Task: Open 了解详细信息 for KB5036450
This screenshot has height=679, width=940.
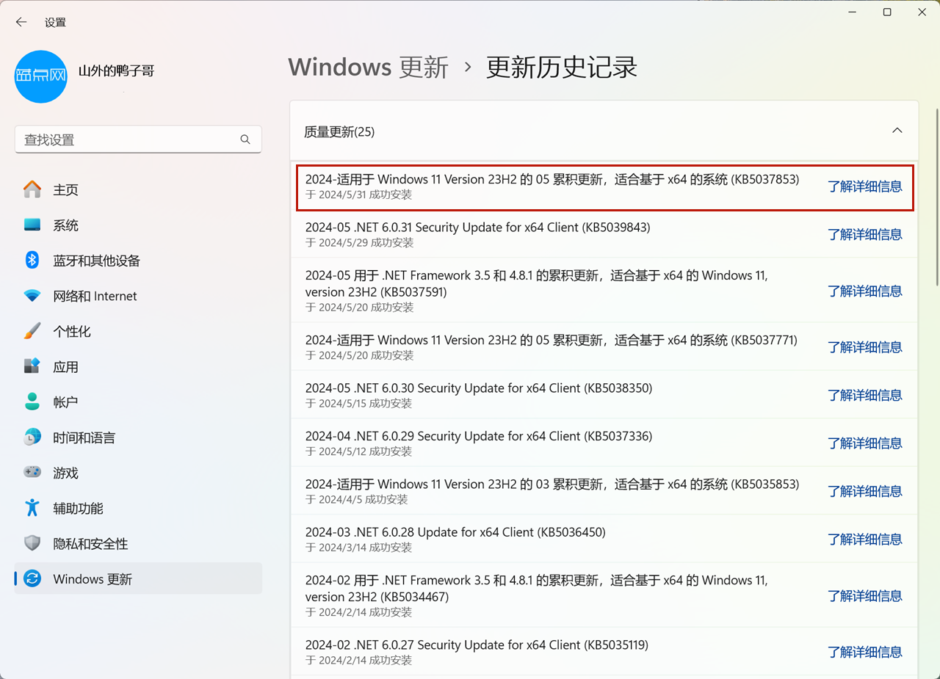Action: pos(864,539)
